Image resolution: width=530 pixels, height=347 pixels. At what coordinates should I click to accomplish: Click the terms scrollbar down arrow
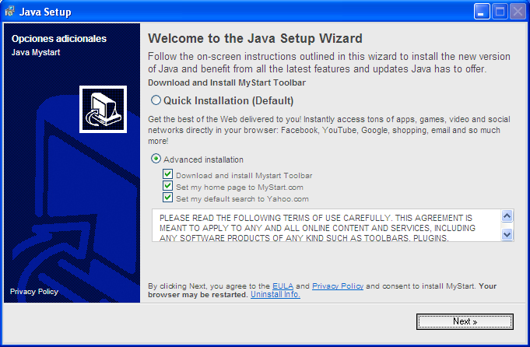(x=507, y=234)
